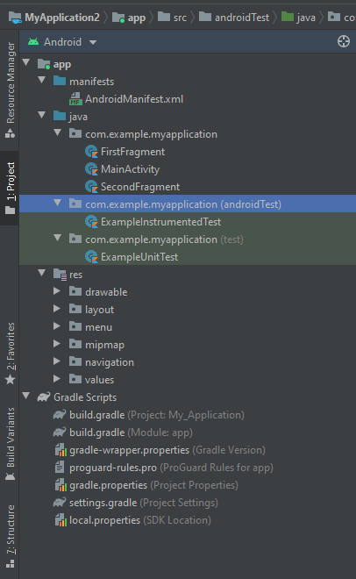This screenshot has height=579, width=356.
Task: Click the androidTest breadcrumb segment
Action: coord(242,18)
